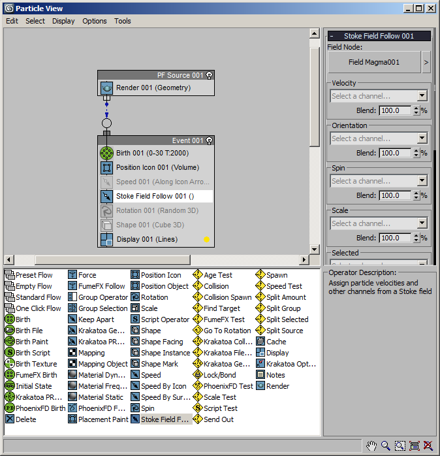
Task: Open the Display menu
Action: coord(63,21)
